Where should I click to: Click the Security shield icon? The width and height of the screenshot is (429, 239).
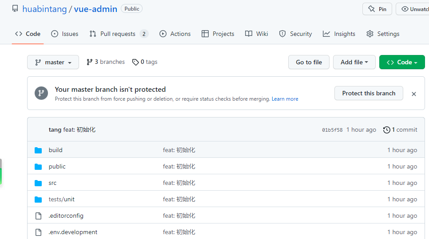pos(282,34)
